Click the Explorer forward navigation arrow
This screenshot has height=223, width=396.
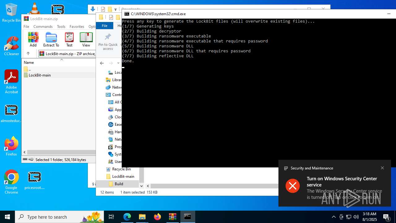(x=111, y=63)
